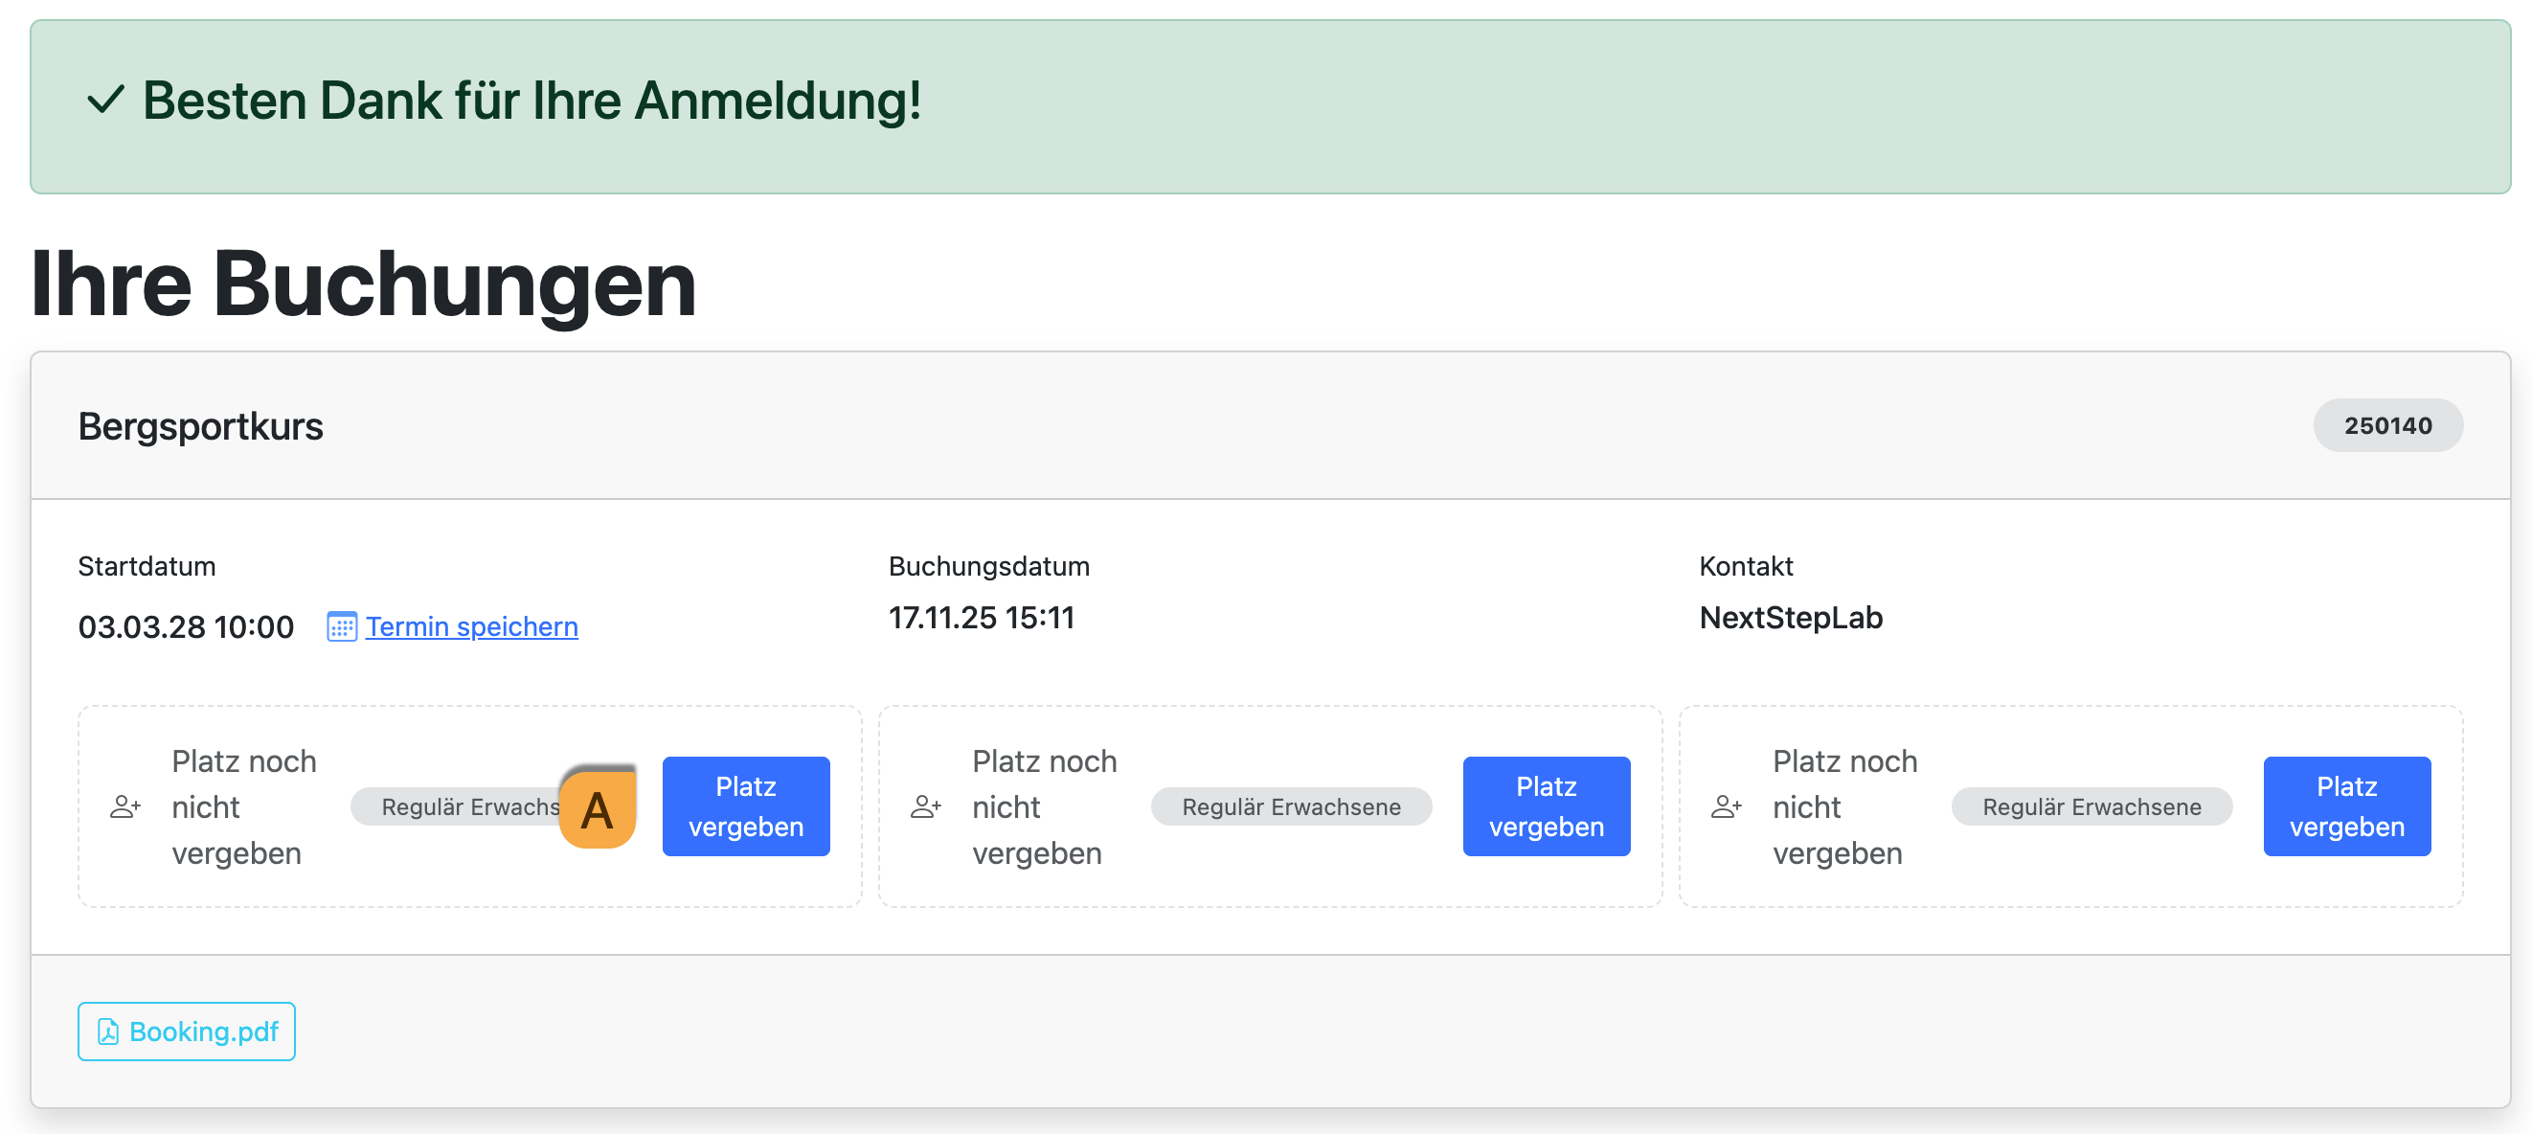
Task: Click the right Regulär Erwachsene tag
Action: (2091, 806)
